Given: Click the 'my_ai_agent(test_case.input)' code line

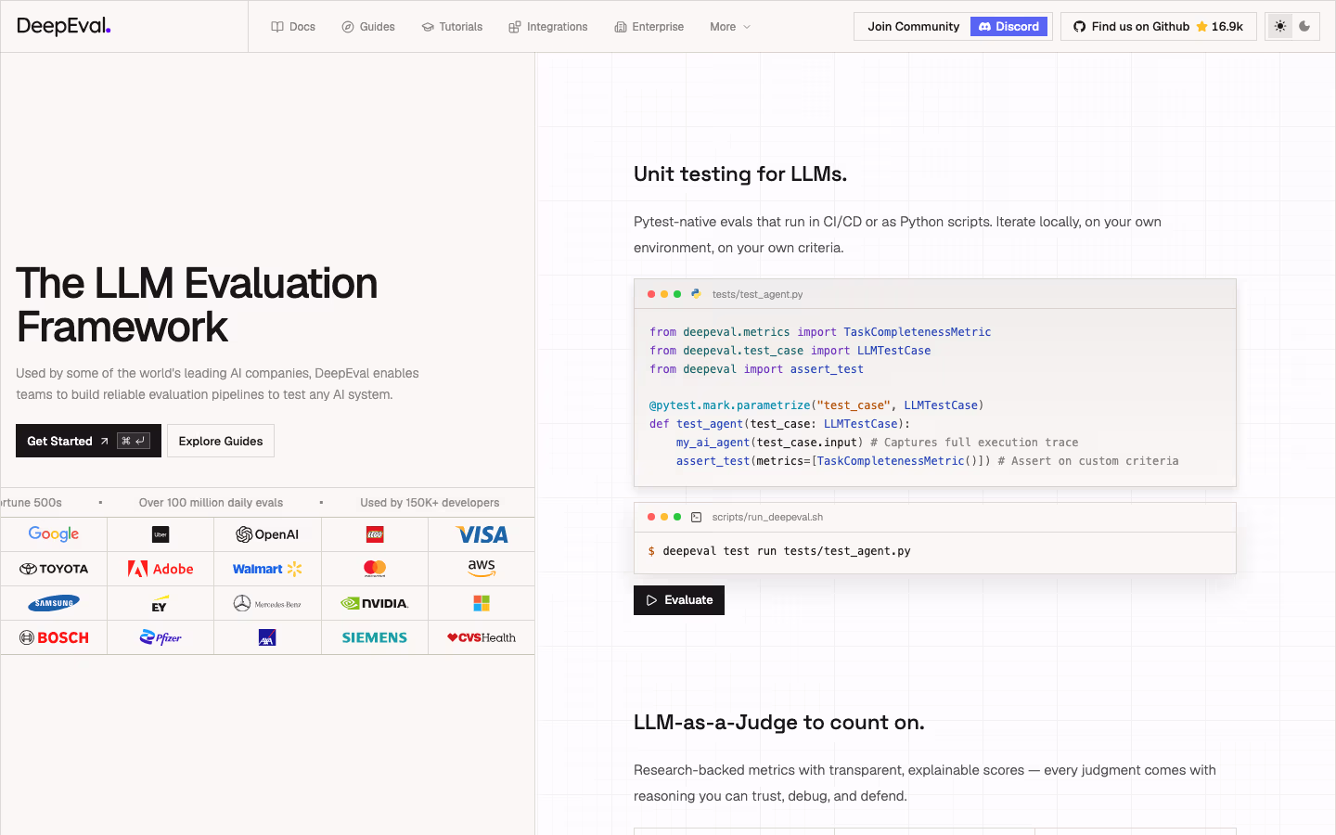Looking at the screenshot, I should coord(878,443).
